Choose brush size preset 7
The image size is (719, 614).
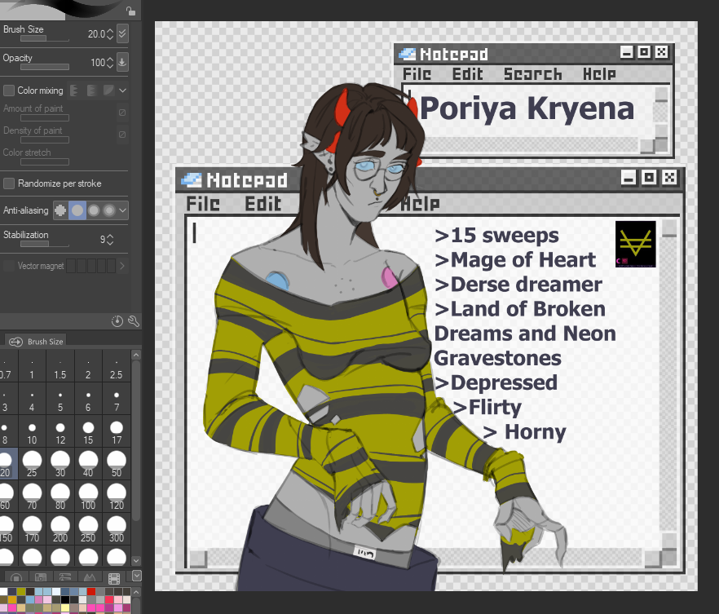pyautogui.click(x=117, y=400)
